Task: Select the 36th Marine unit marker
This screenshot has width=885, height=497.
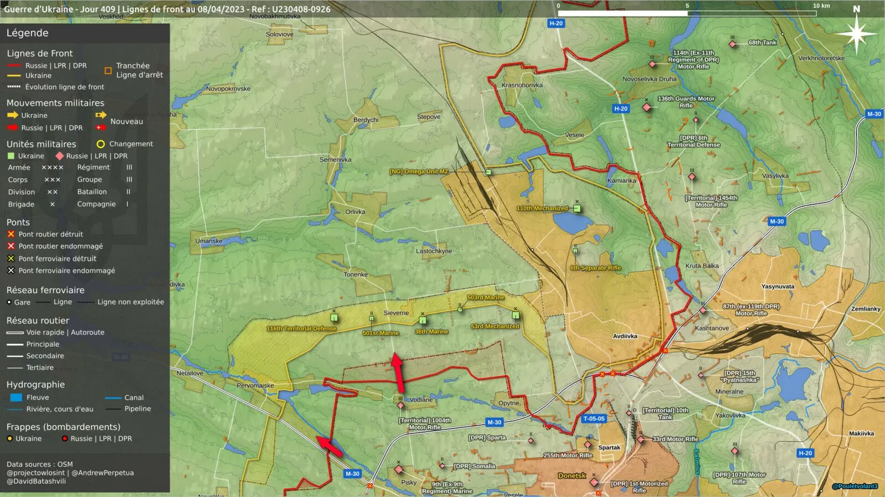Action: tap(423, 320)
